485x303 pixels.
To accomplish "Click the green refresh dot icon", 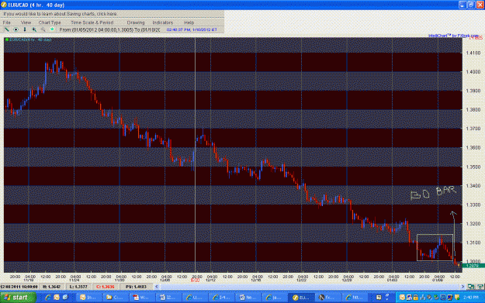I will click(x=52, y=29).
